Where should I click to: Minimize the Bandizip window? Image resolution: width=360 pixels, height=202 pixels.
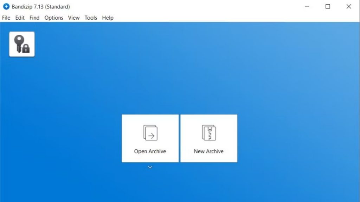pyautogui.click(x=307, y=7)
